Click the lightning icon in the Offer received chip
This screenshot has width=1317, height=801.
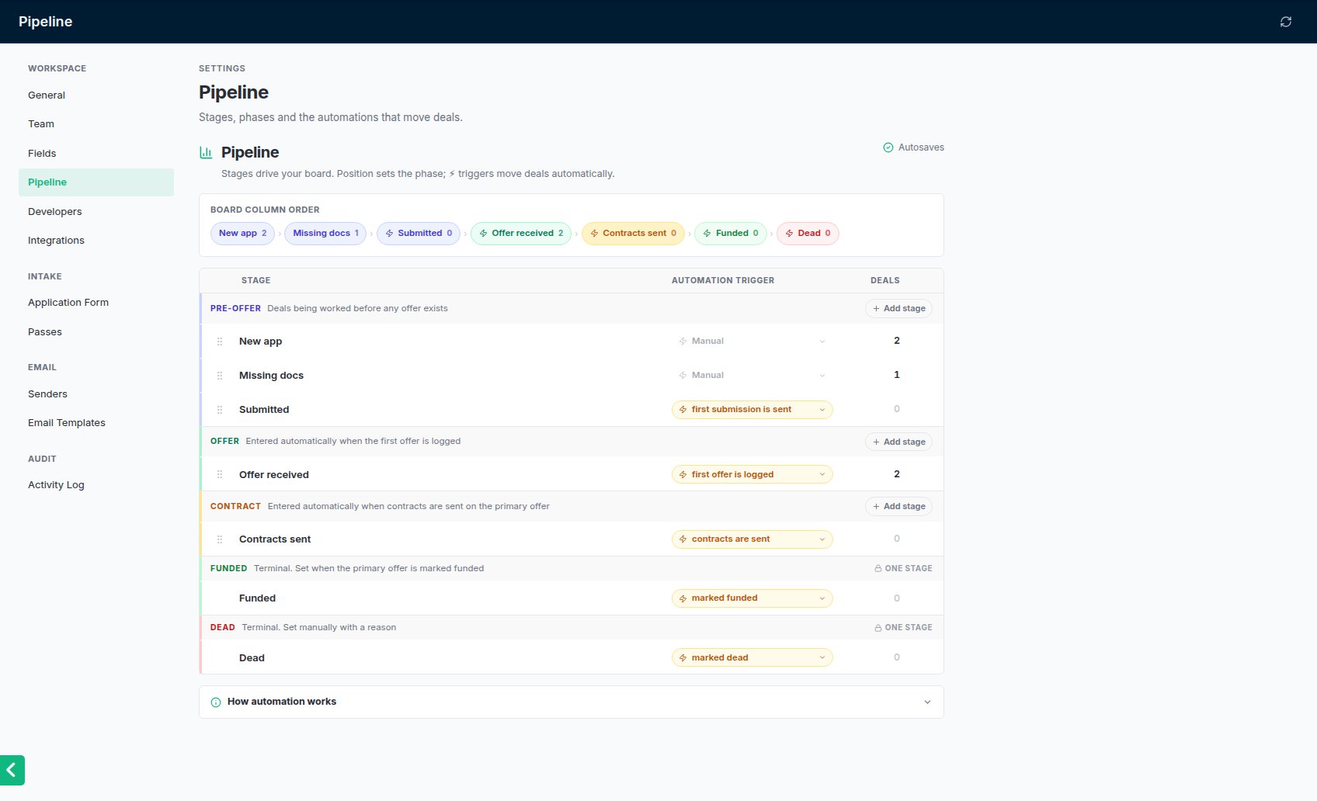484,234
